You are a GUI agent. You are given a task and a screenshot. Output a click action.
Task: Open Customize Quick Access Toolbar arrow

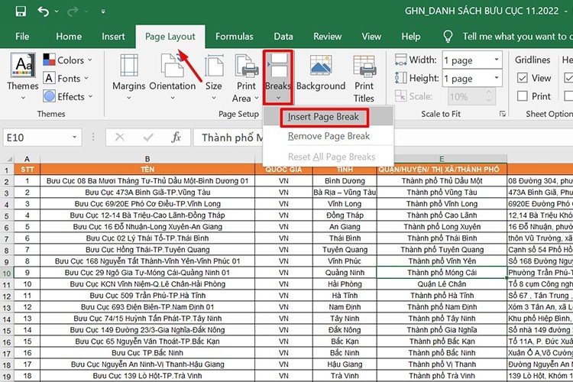tap(103, 11)
